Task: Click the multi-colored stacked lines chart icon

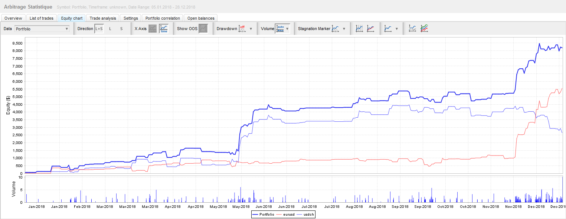Action: [x=424, y=29]
